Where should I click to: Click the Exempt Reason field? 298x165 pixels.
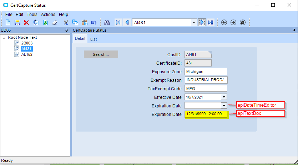point(206,80)
